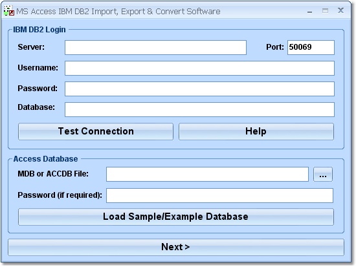
Task: Click the "Database:" label
Action: point(36,107)
